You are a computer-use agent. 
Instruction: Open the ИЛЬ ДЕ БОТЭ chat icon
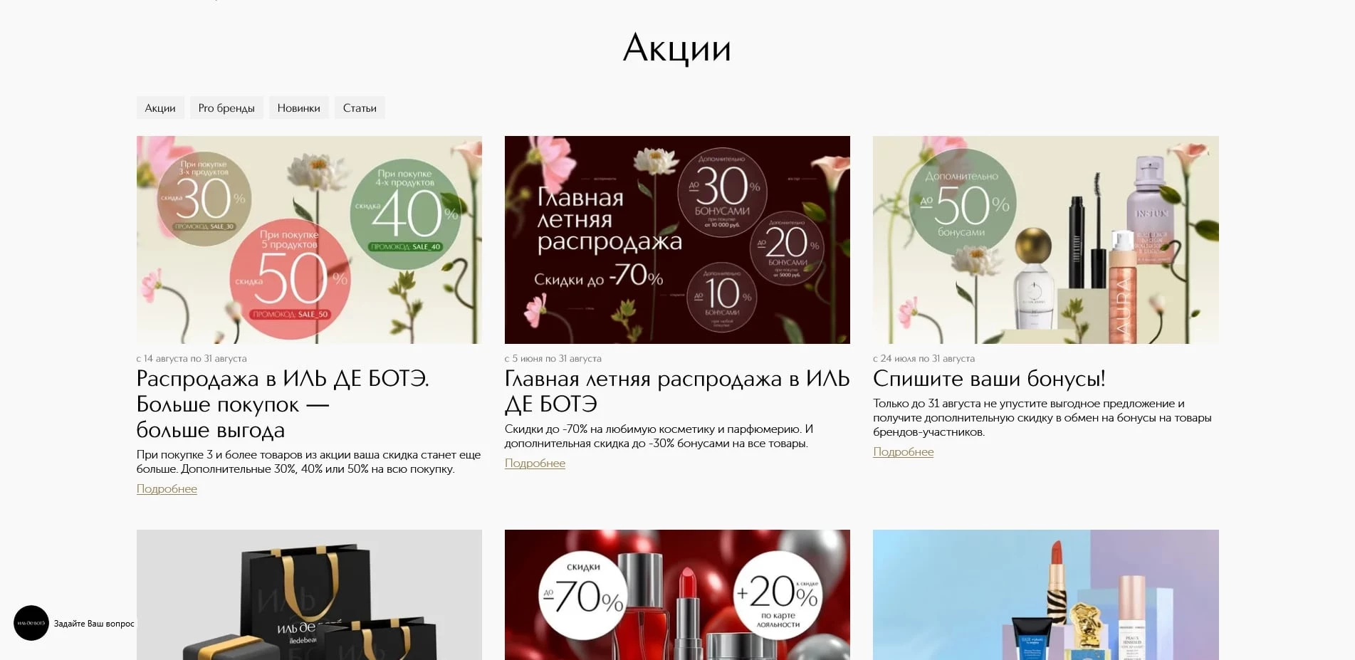click(x=31, y=623)
